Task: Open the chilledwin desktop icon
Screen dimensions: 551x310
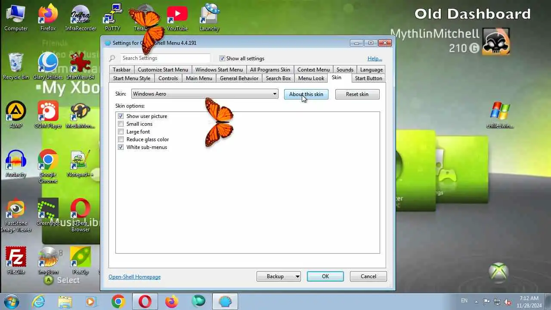Action: click(x=500, y=115)
